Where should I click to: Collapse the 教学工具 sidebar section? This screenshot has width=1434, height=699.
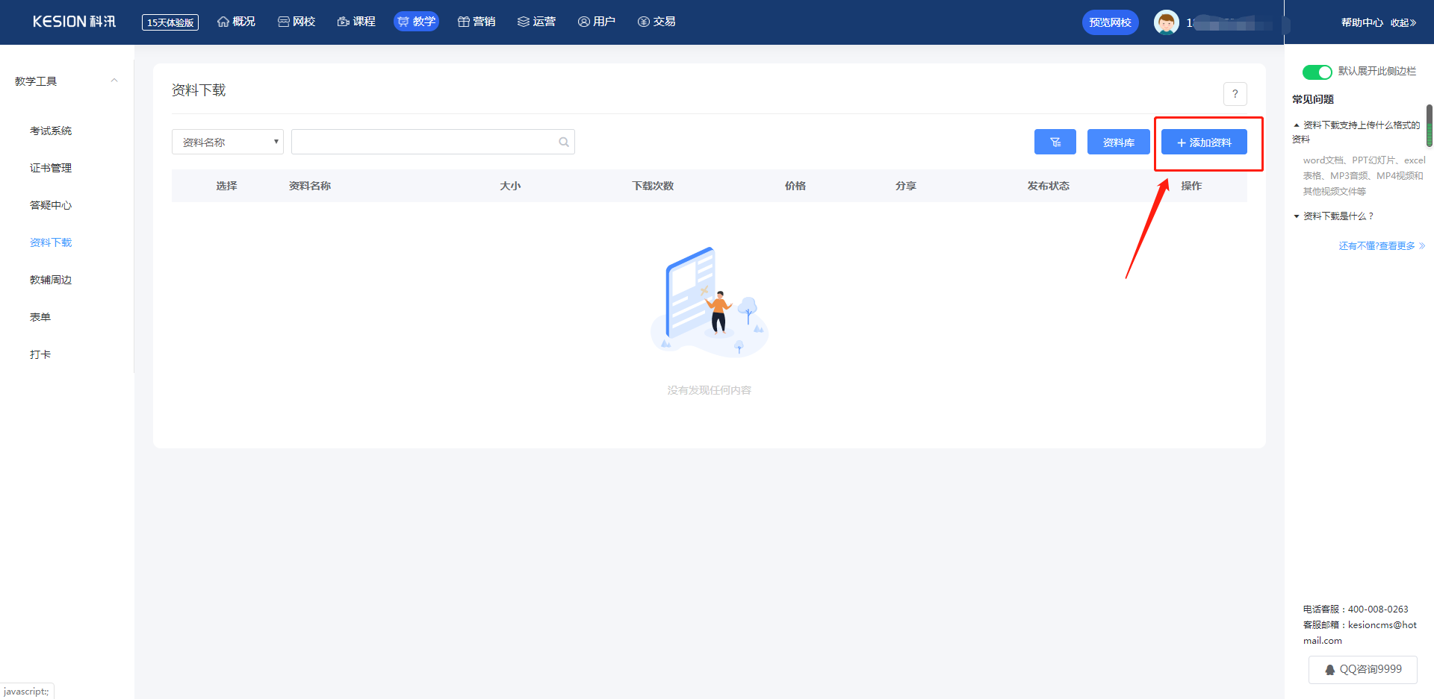[x=114, y=81]
